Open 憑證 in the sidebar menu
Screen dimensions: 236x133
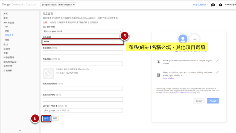coord(7,31)
